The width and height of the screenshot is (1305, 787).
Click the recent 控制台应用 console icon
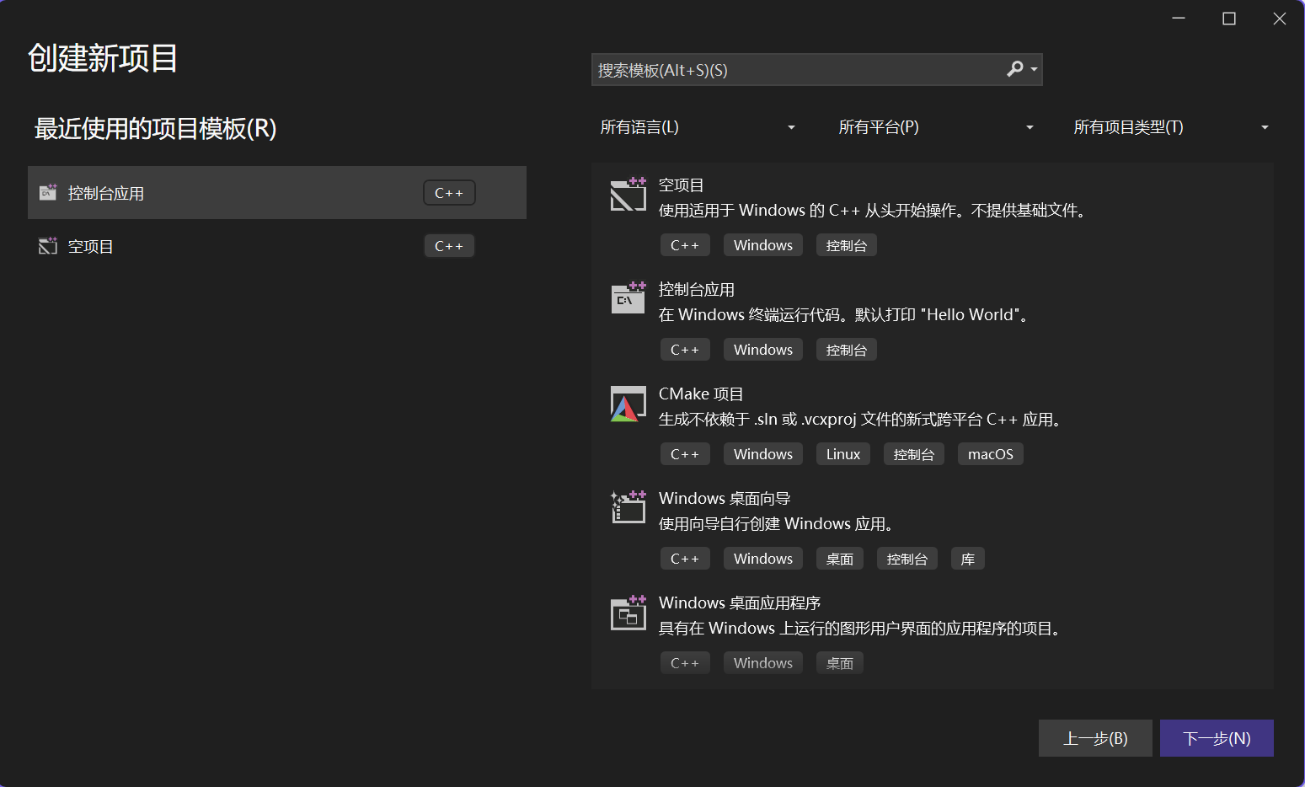48,193
